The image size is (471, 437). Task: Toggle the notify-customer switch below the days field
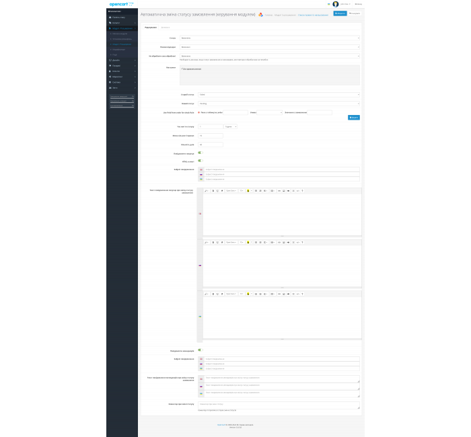(x=201, y=153)
